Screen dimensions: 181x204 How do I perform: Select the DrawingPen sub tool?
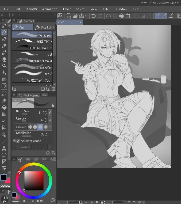click(32, 67)
